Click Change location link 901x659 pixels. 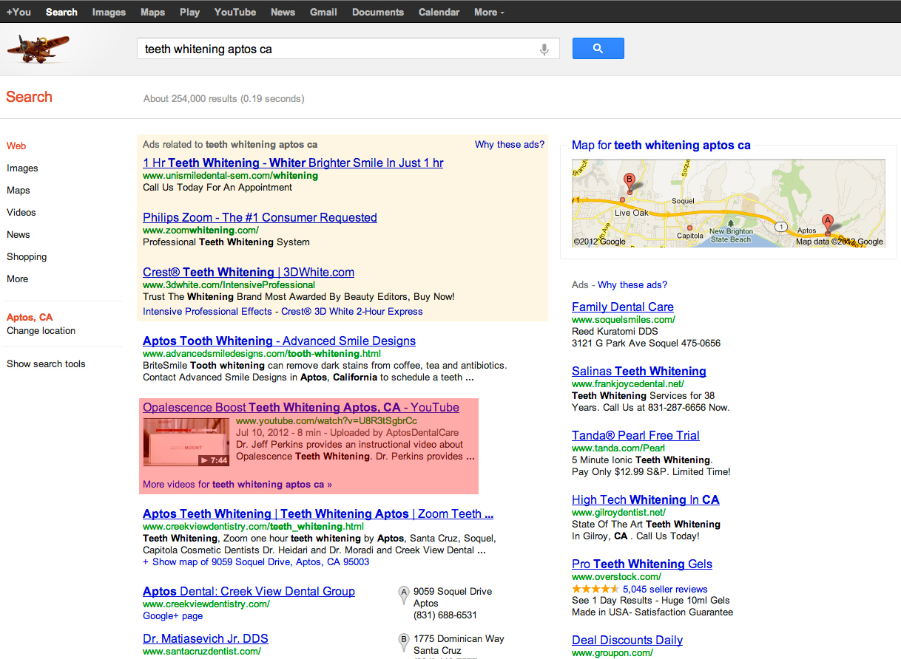(41, 331)
